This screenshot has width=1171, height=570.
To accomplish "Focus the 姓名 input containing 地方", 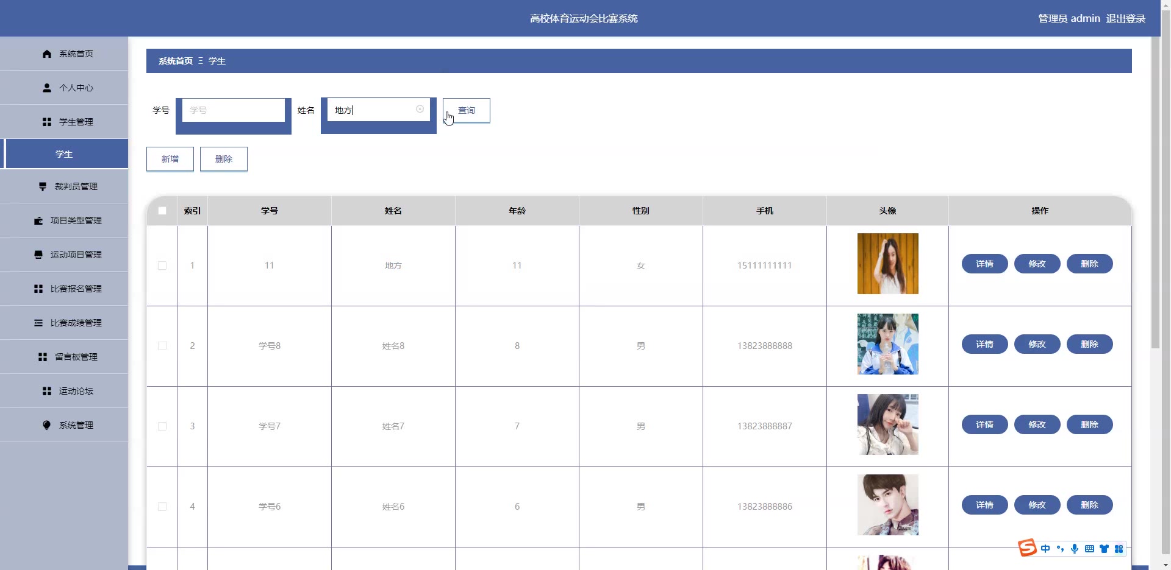I will coord(378,110).
